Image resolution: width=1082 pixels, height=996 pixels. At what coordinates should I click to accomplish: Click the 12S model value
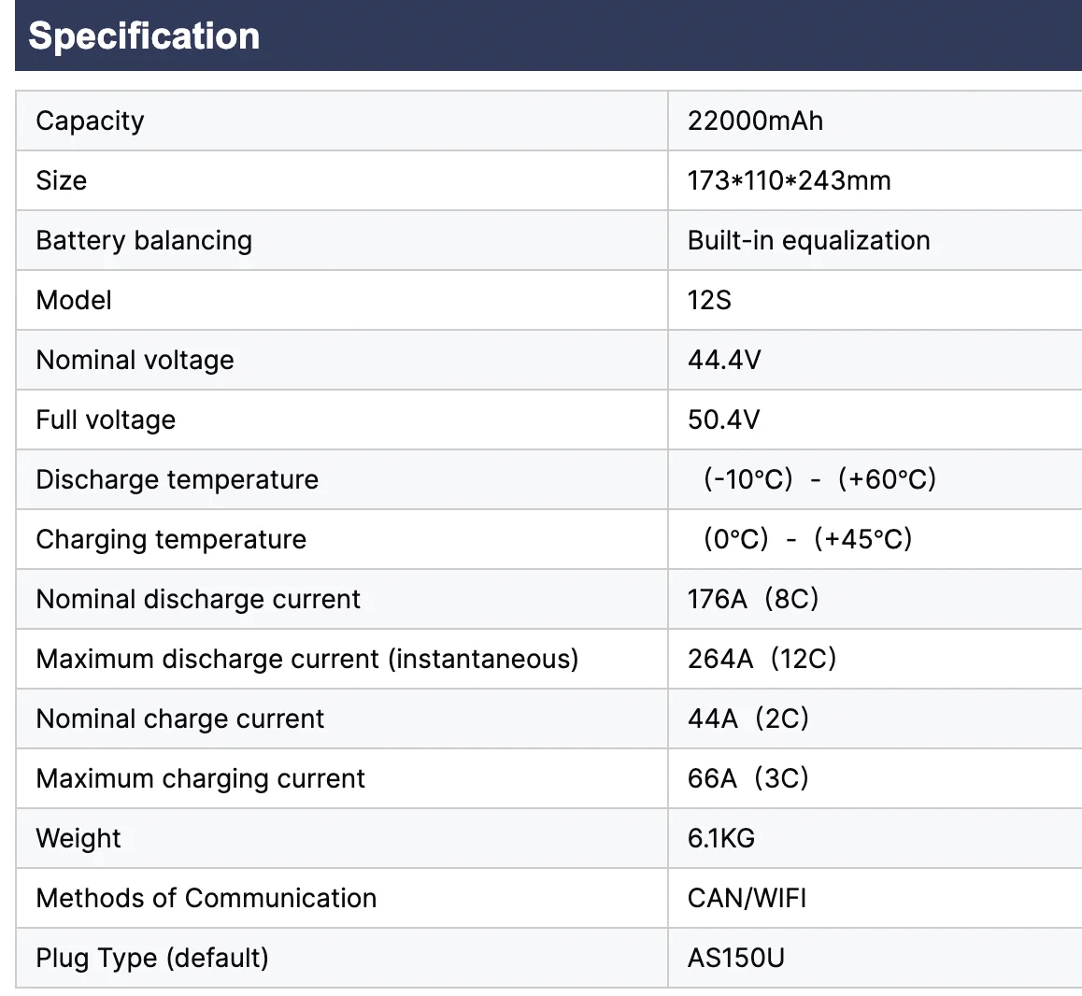[709, 300]
